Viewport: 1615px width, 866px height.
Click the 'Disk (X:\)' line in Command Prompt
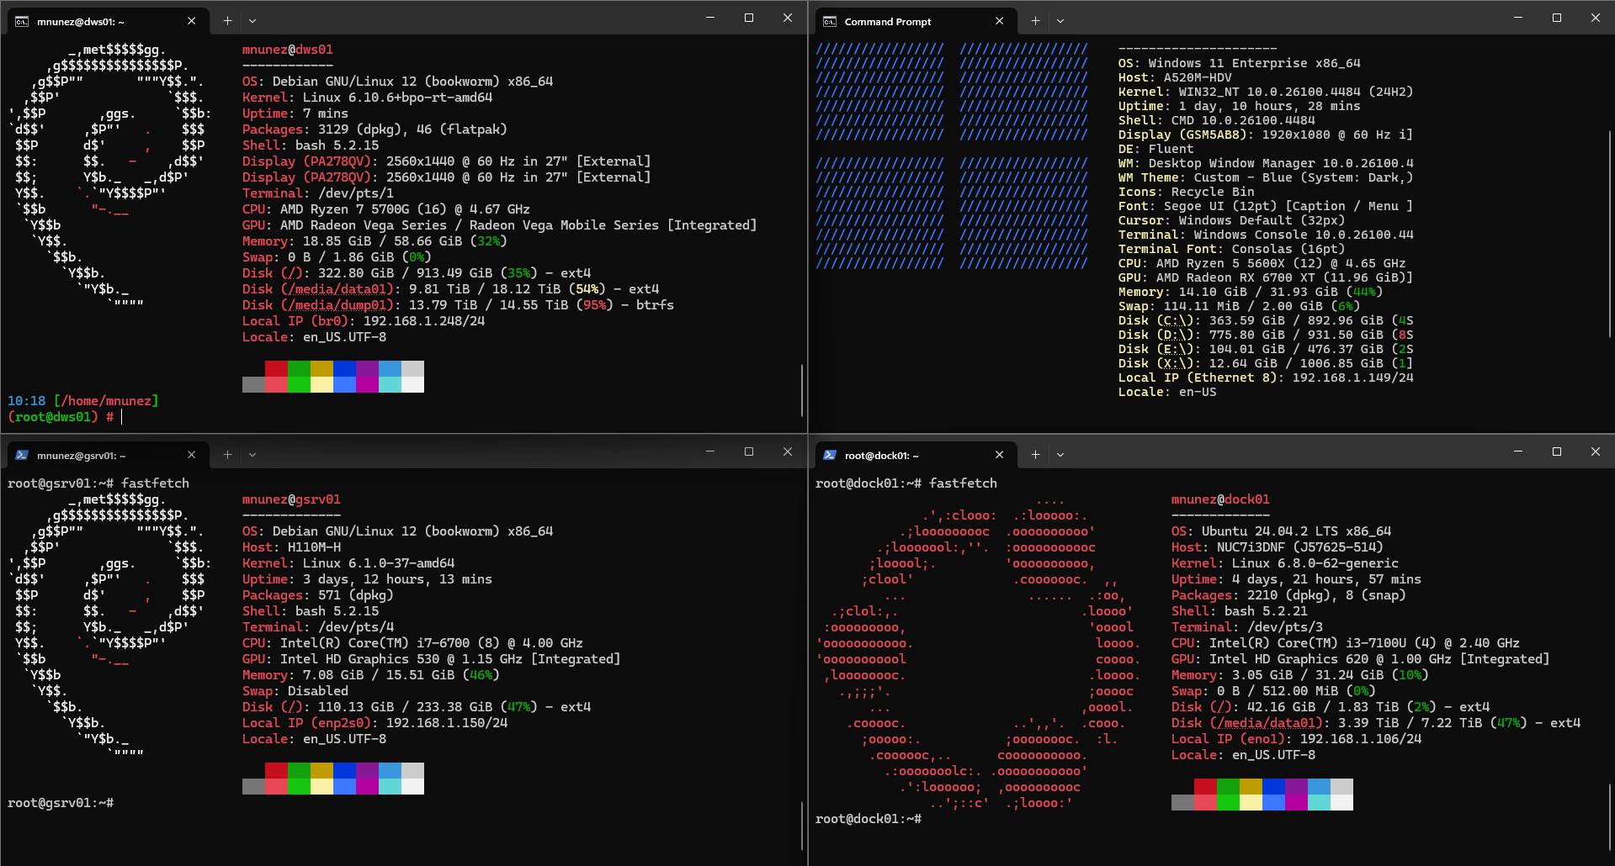coord(1266,363)
